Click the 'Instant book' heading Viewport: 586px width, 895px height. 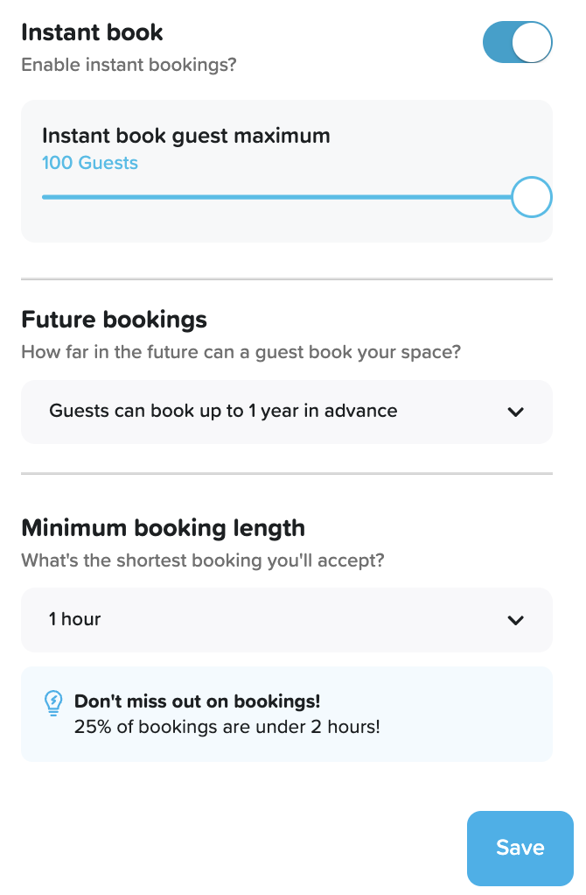[92, 33]
